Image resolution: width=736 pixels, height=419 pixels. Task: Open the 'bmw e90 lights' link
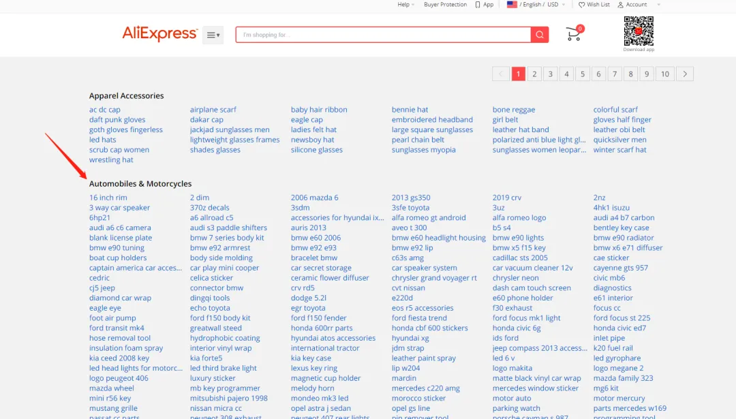[x=518, y=238]
